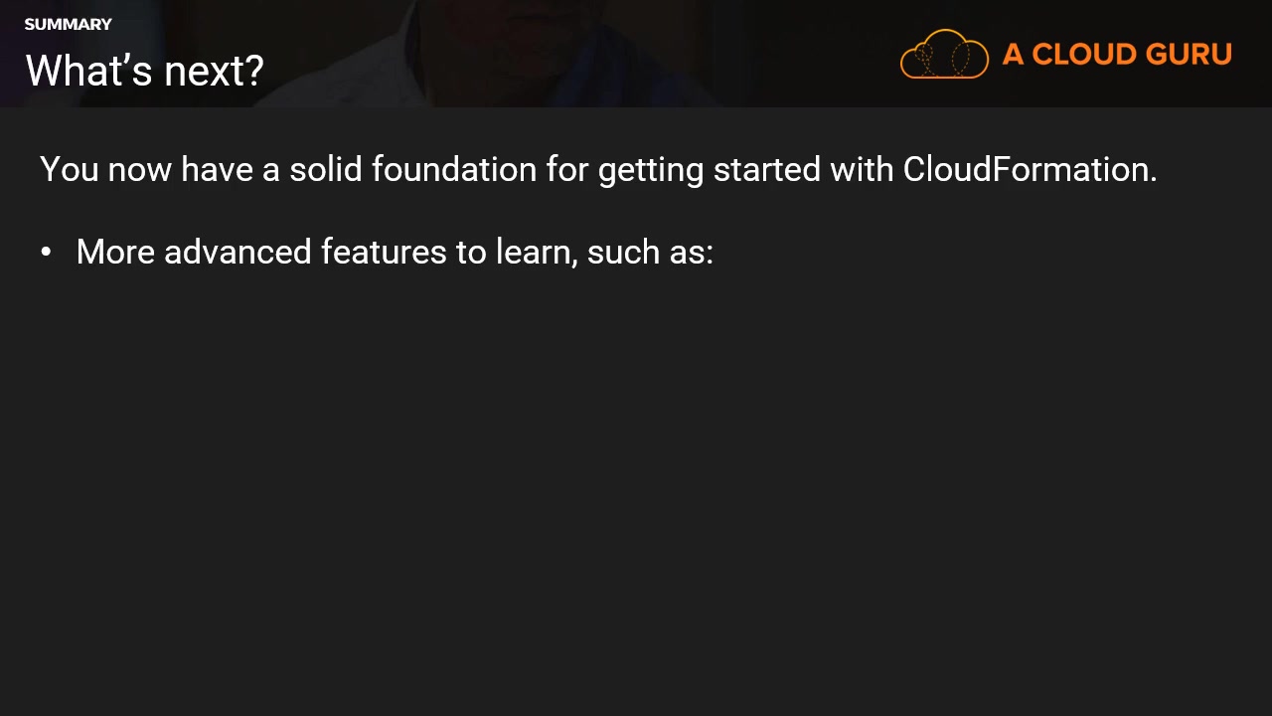Screen dimensions: 1272x716
Task: Click the orange cloud logo icon
Action: pos(944,54)
